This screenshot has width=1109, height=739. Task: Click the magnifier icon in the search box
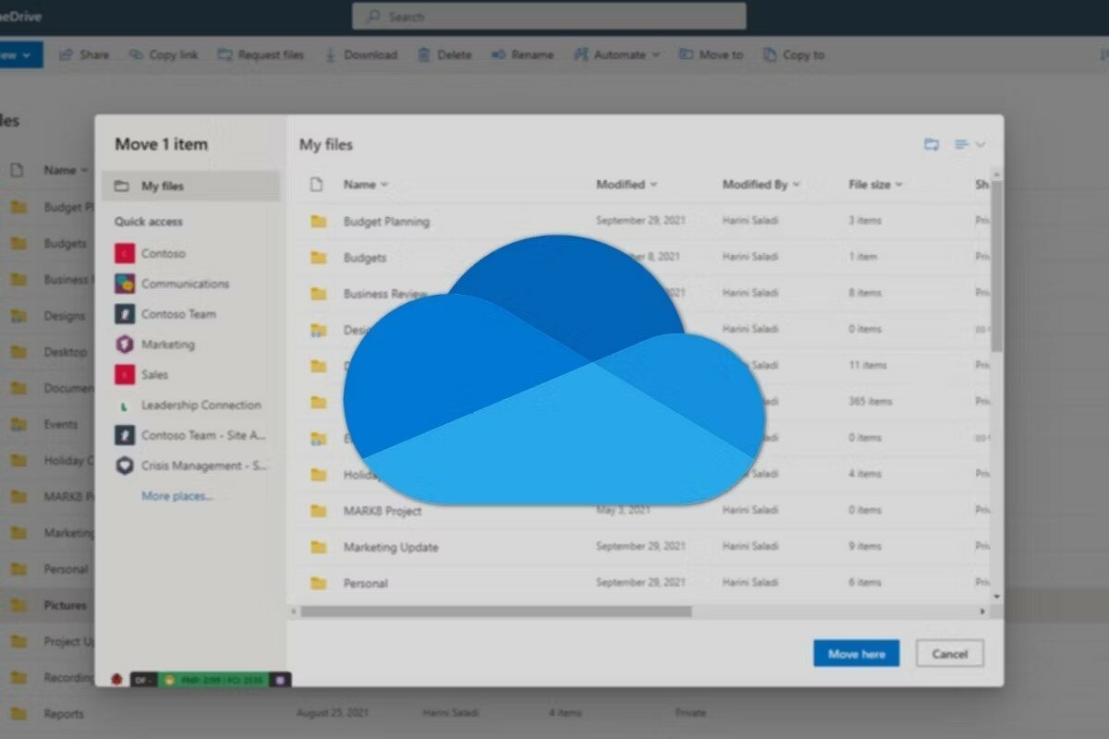tap(373, 17)
